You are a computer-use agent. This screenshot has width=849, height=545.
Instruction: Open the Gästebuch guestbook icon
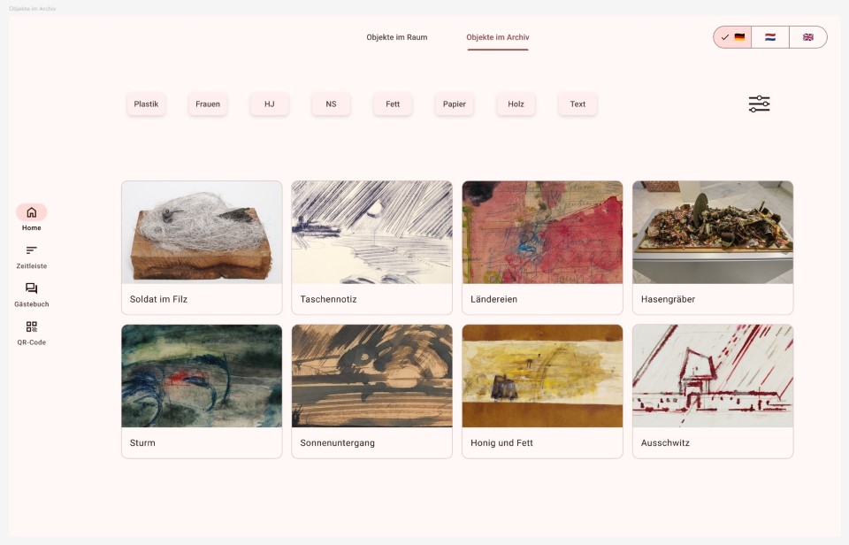click(32, 288)
